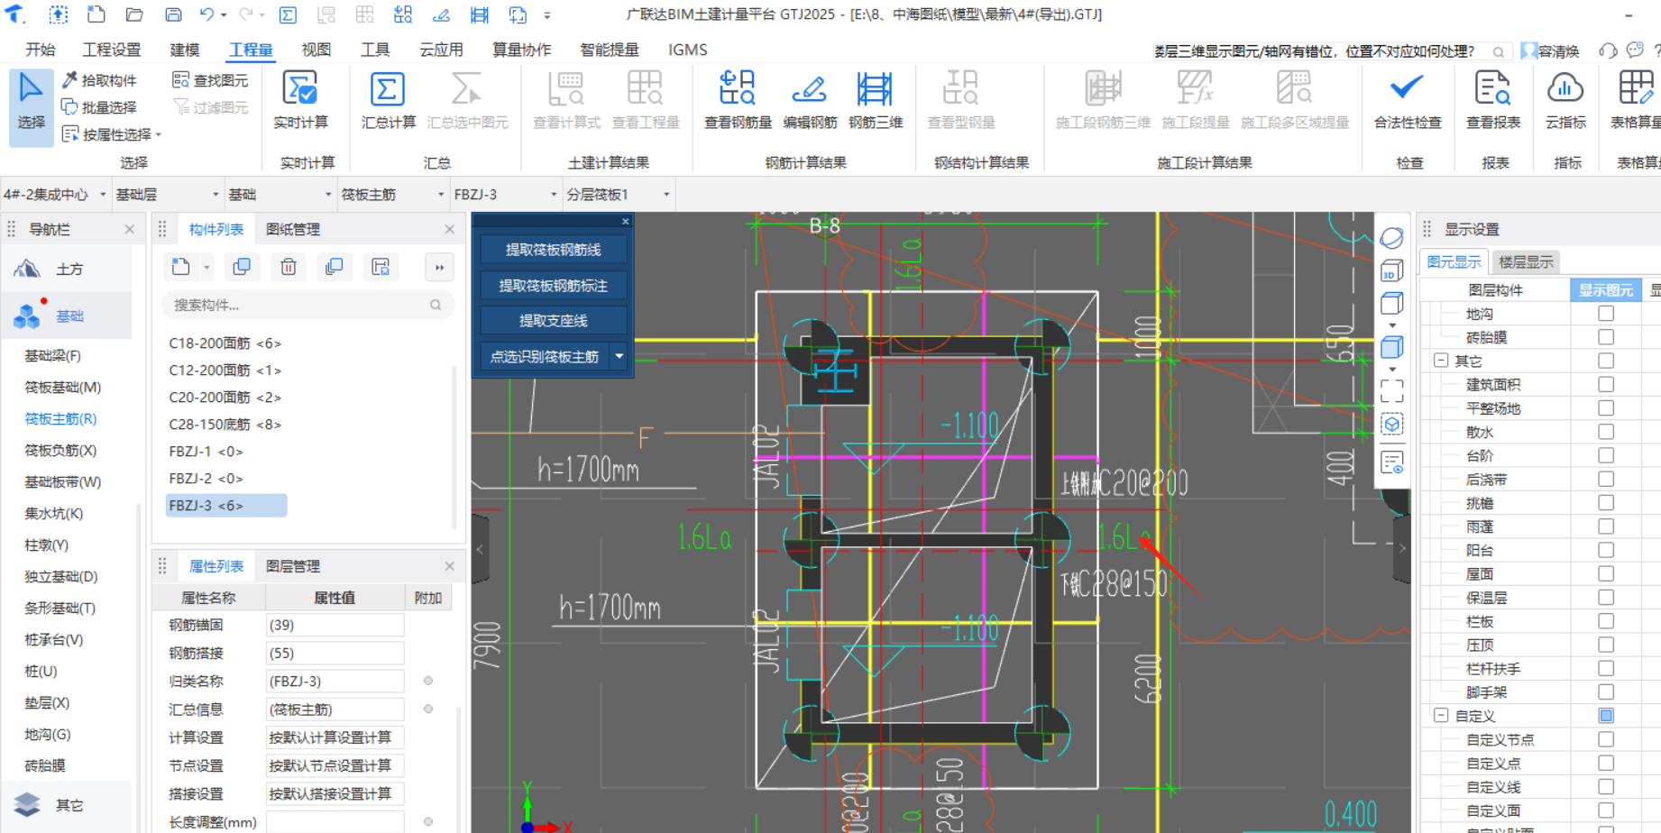Click the fullscreen frame icon in canvas toolbar

tap(1391, 390)
